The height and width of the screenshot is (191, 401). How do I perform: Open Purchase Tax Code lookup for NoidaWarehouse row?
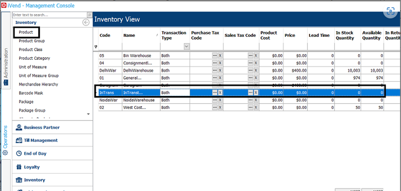pos(215,100)
